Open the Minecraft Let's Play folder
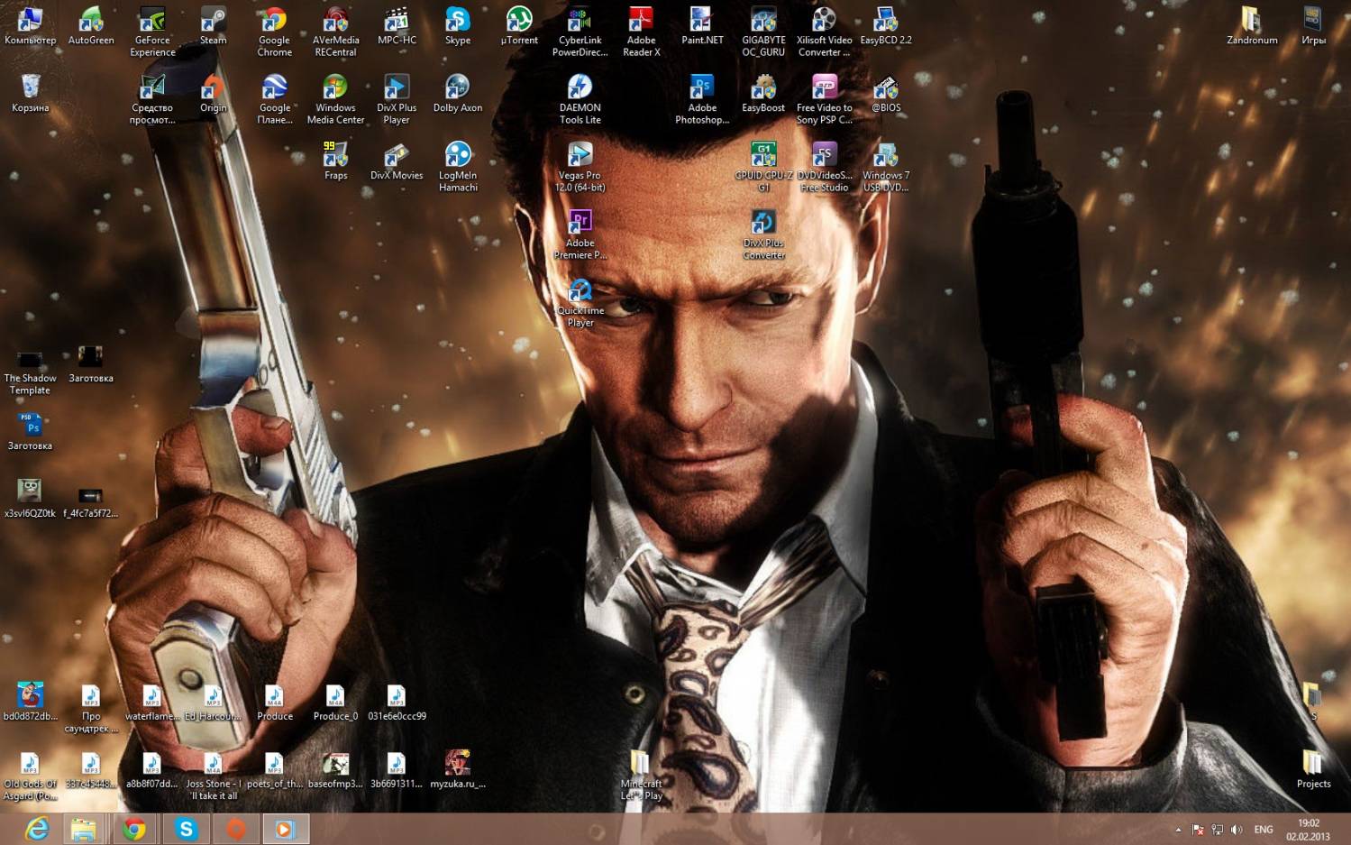This screenshot has width=1351, height=845. pos(641,775)
